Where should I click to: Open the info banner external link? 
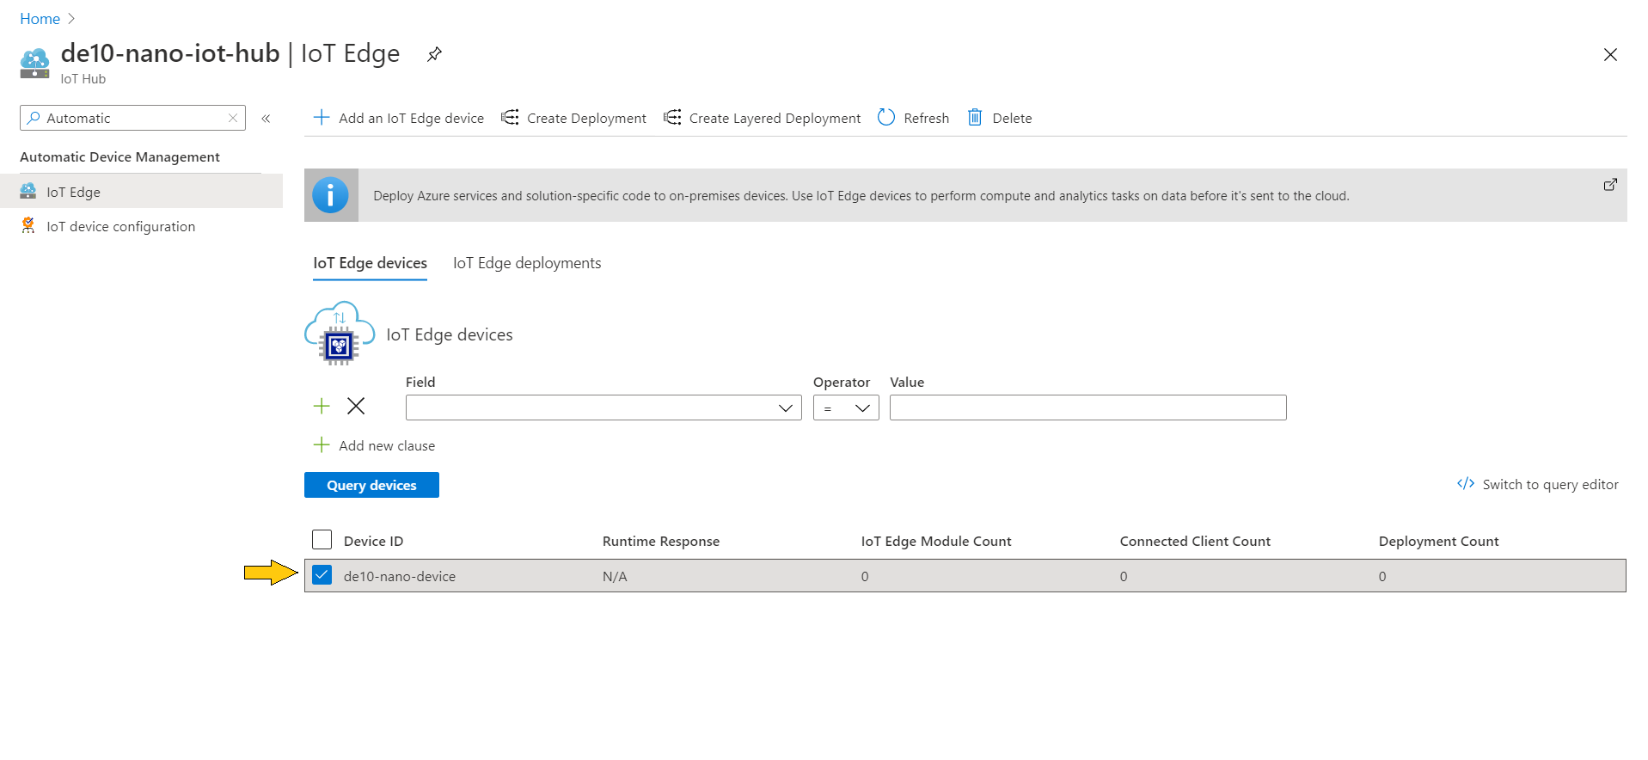tap(1610, 185)
